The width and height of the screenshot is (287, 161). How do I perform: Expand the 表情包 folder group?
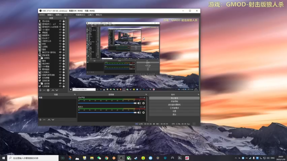tap(39, 58)
